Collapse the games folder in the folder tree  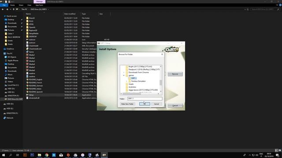[x=124, y=75]
